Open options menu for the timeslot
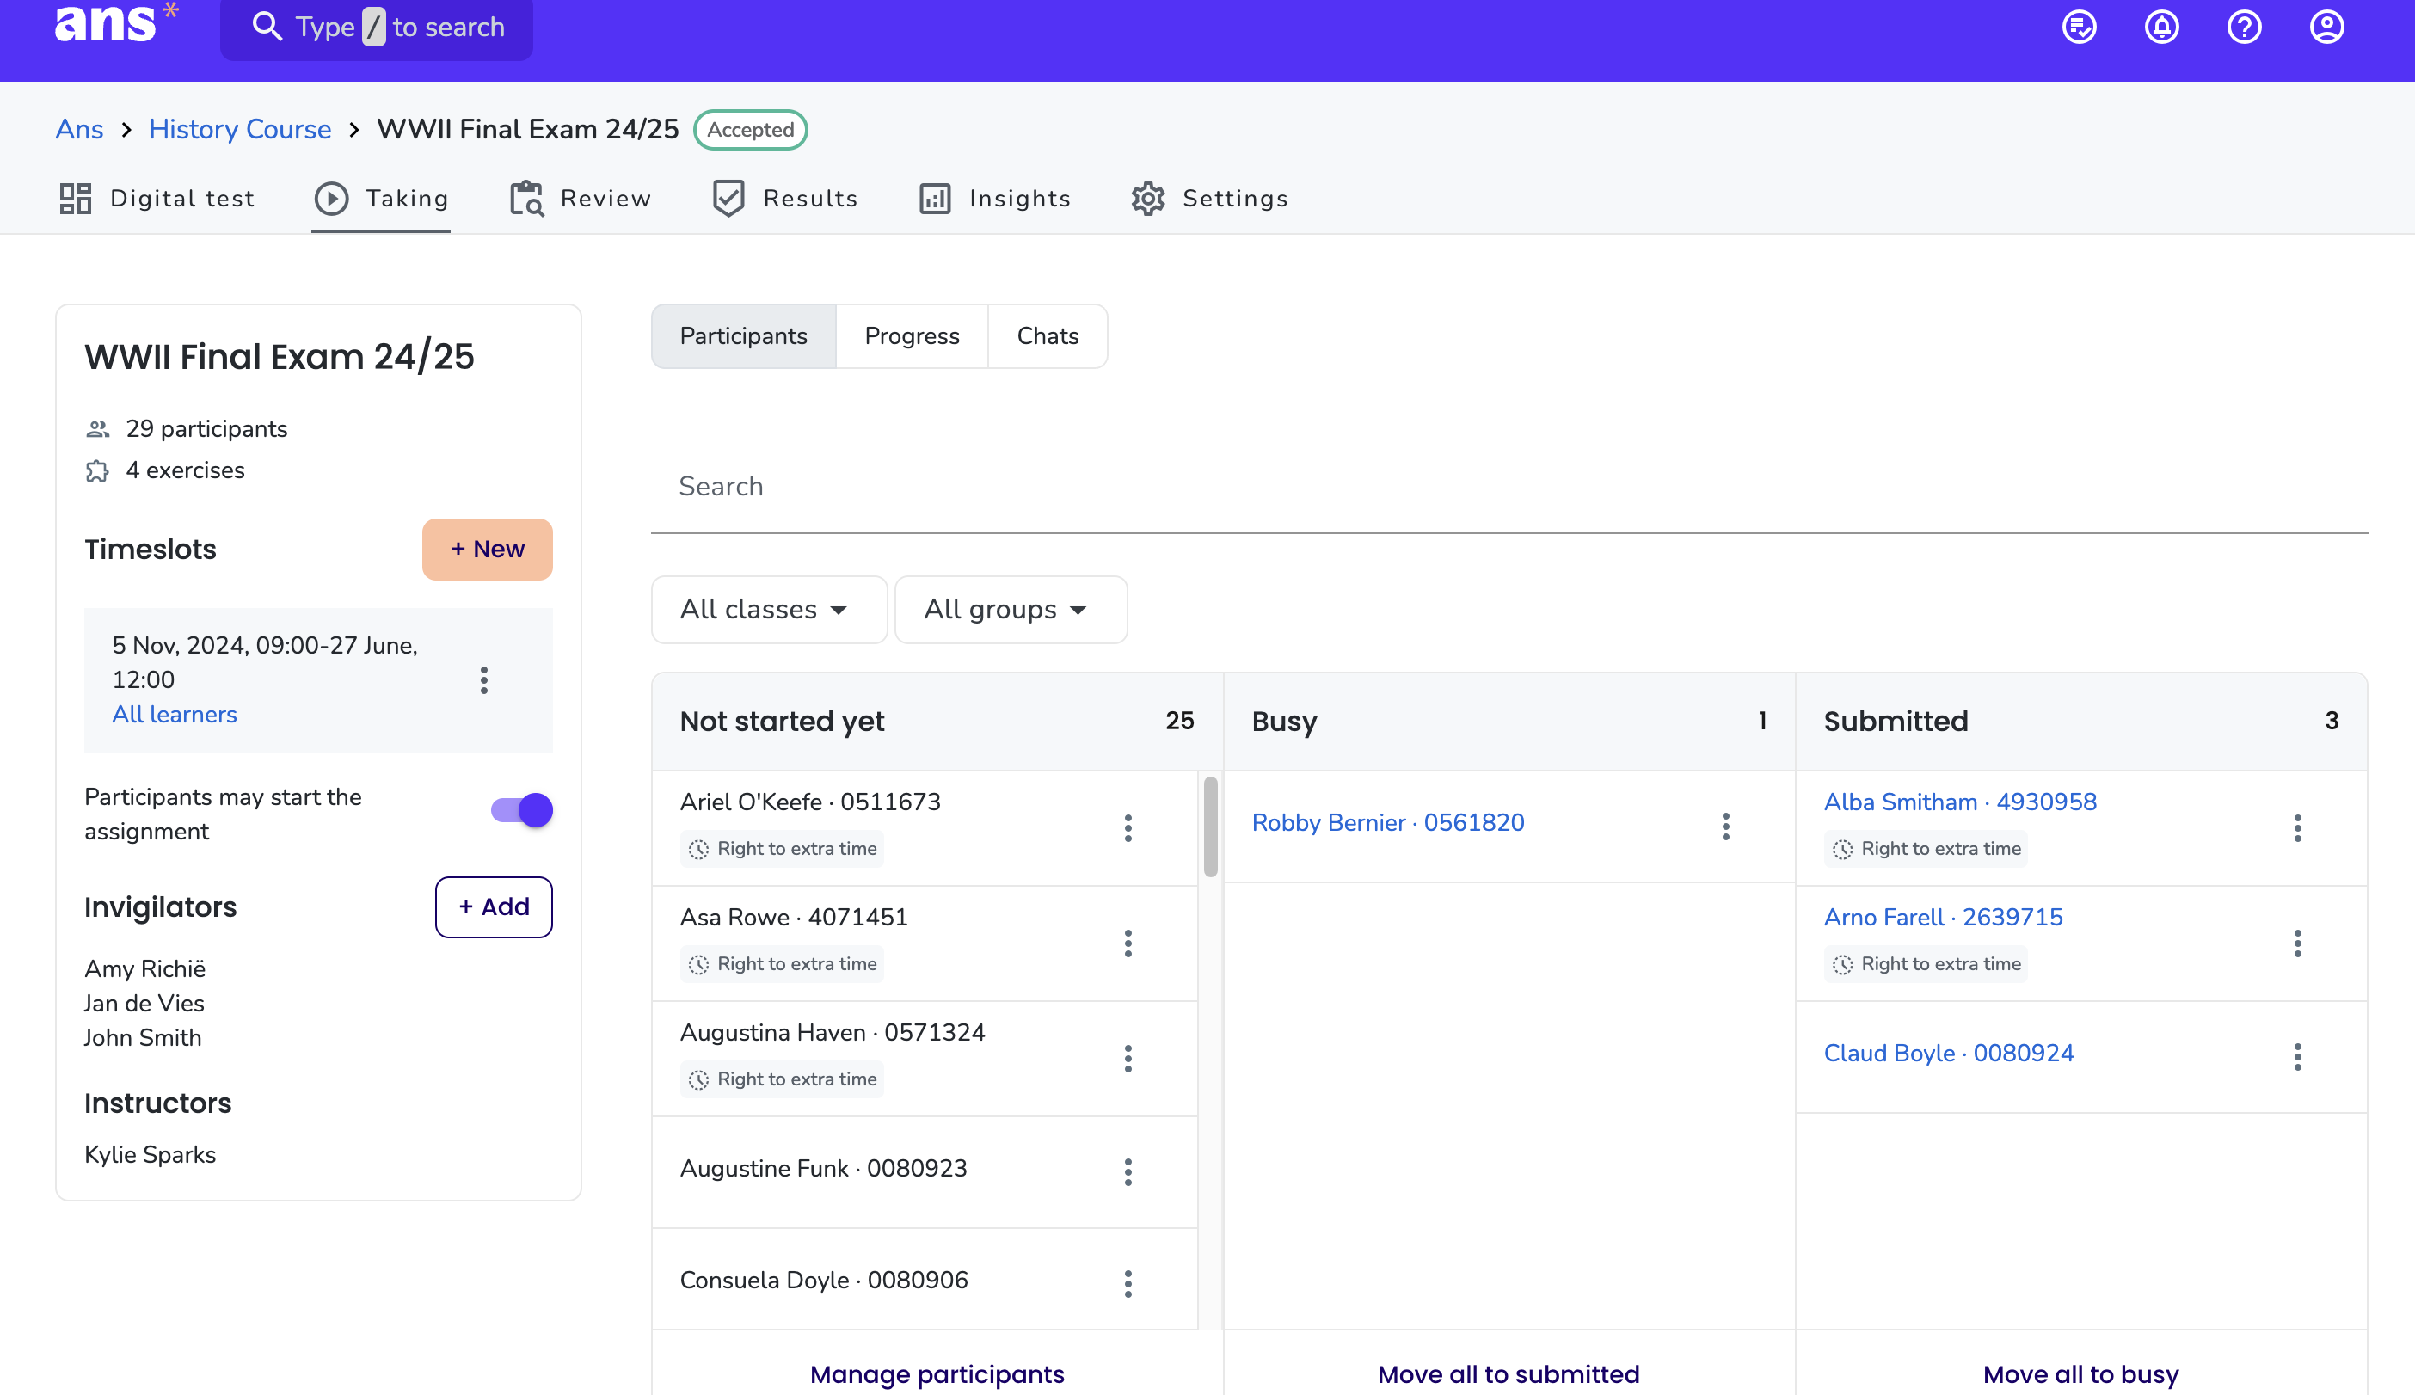Image resolution: width=2415 pixels, height=1395 pixels. click(x=483, y=680)
